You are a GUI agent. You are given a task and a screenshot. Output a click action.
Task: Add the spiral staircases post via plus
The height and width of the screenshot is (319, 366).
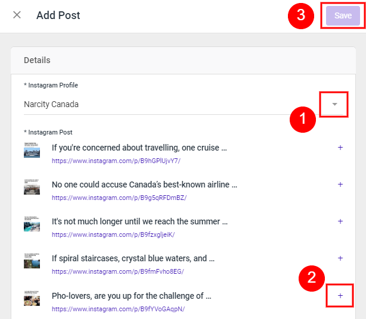[x=340, y=258]
